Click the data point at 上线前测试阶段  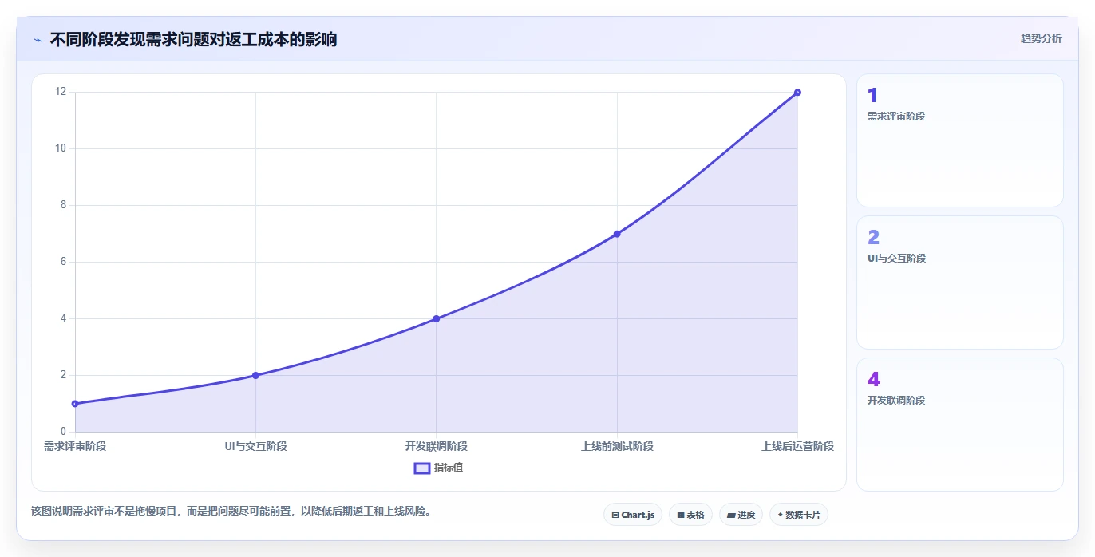(617, 234)
